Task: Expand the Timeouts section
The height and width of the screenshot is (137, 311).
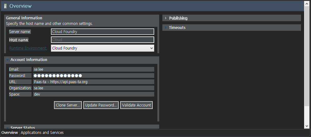Action: pos(165,27)
